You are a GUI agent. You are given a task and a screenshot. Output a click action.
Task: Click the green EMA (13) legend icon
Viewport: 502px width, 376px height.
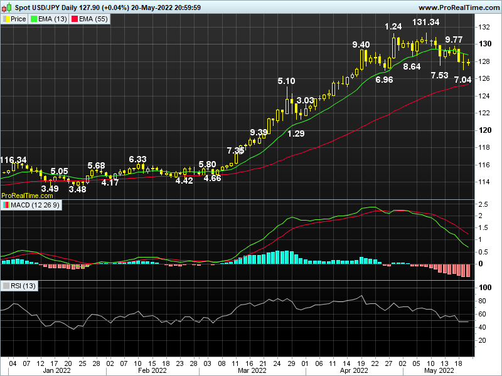[x=34, y=18]
